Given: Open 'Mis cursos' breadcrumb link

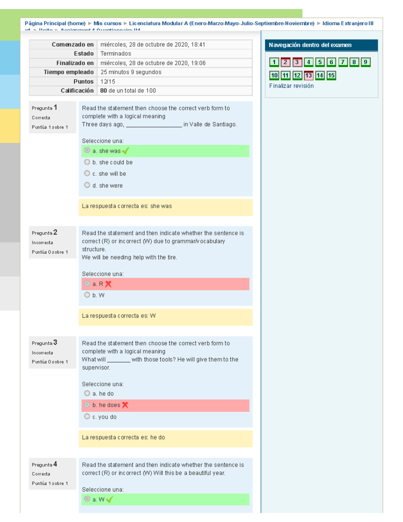Looking at the screenshot, I should click(x=107, y=24).
